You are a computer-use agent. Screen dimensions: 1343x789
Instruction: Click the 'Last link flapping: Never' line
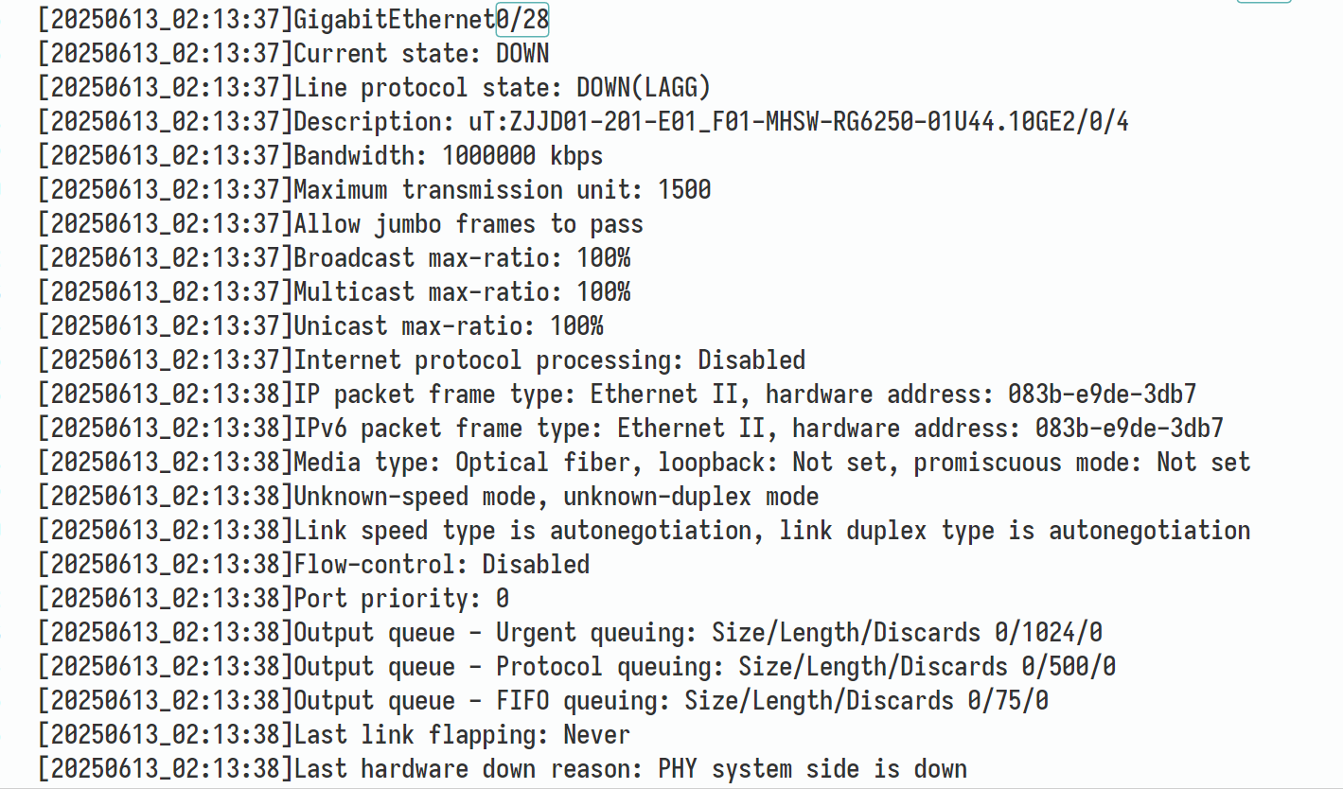tap(462, 735)
